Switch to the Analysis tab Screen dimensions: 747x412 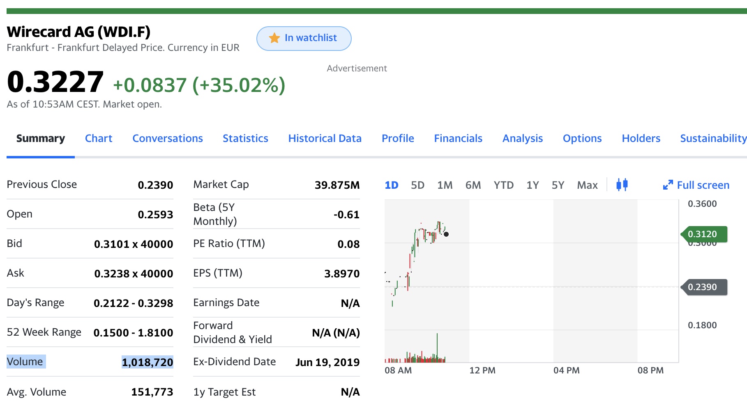coord(523,138)
